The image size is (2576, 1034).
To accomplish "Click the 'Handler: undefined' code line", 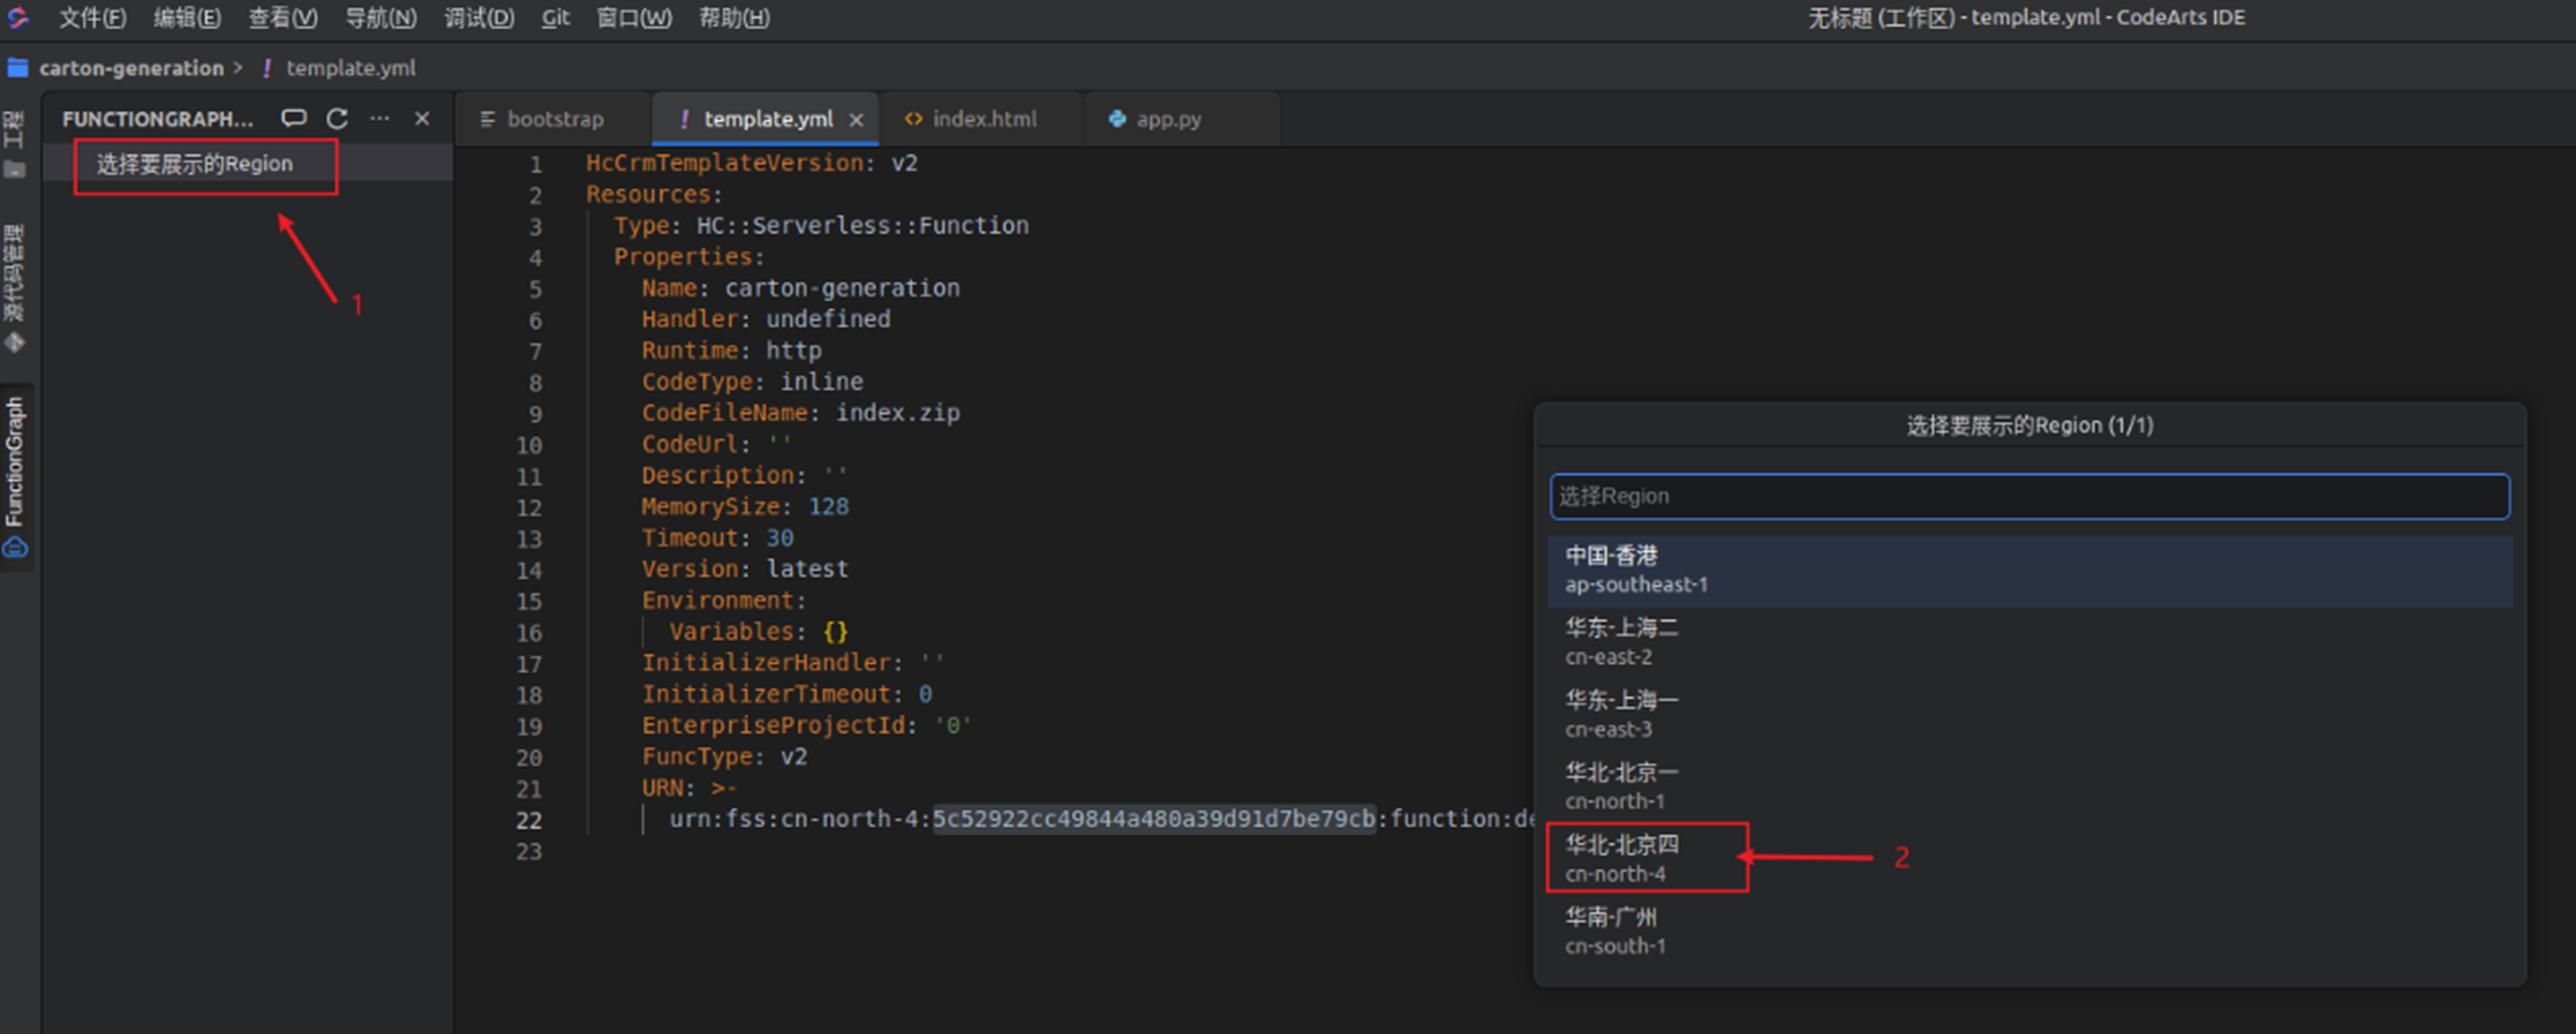I will coord(766,319).
